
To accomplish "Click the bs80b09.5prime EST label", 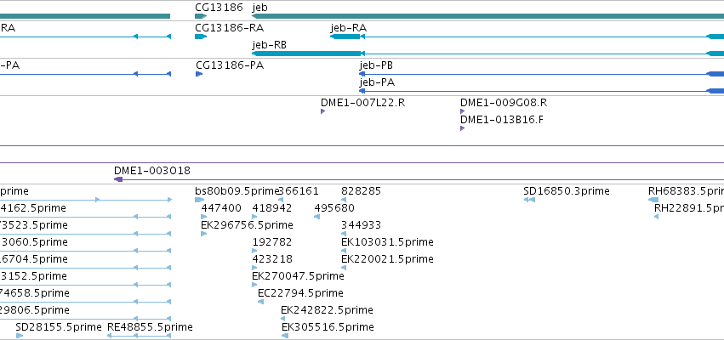I will coord(237,191).
